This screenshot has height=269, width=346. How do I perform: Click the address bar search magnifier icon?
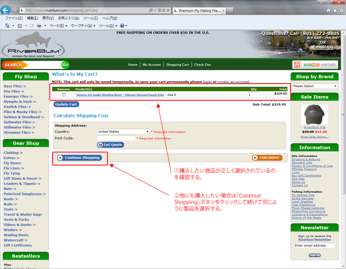[151, 10]
